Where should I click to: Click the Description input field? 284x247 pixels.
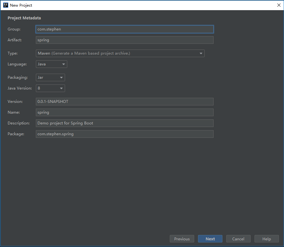124,123
